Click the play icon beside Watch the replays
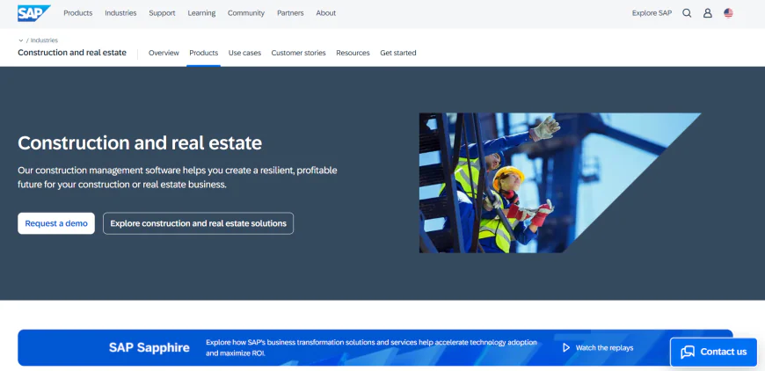The width and height of the screenshot is (765, 371). click(566, 347)
